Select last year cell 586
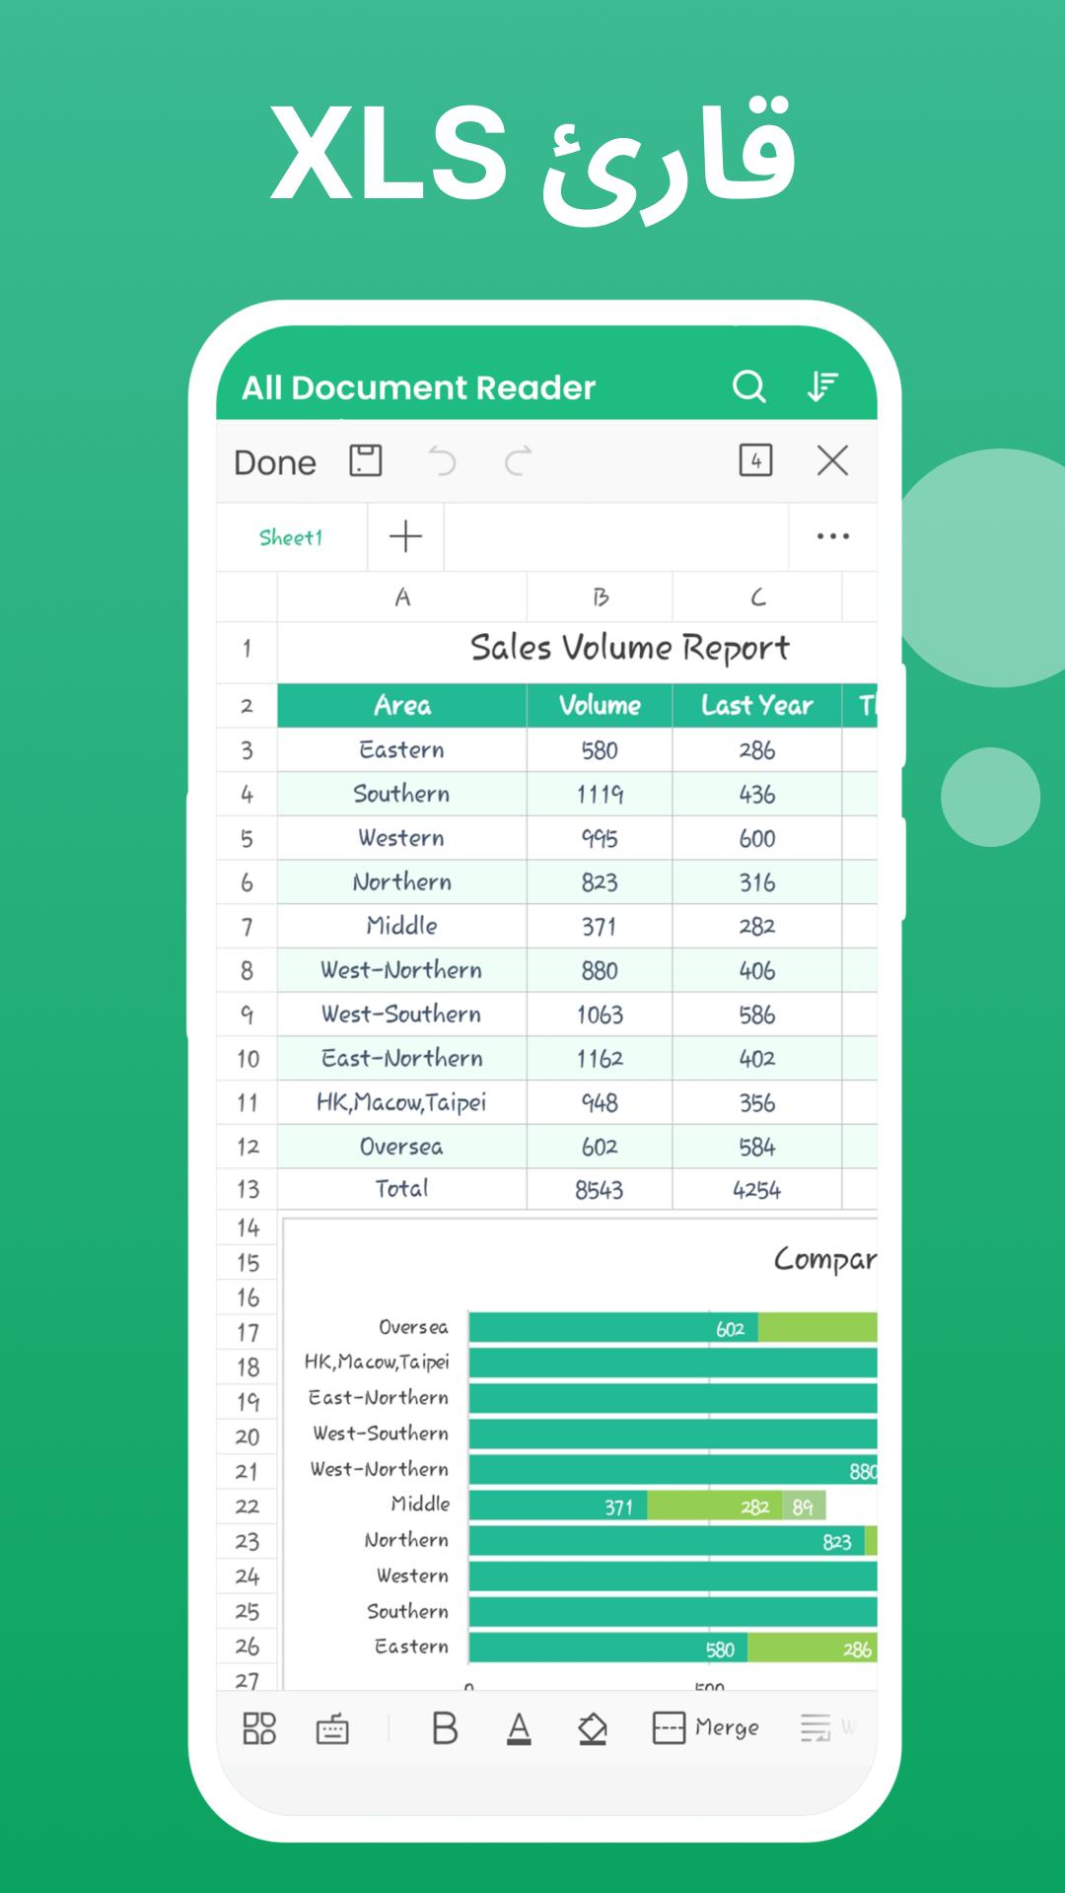1065x1893 pixels. coord(757,1015)
